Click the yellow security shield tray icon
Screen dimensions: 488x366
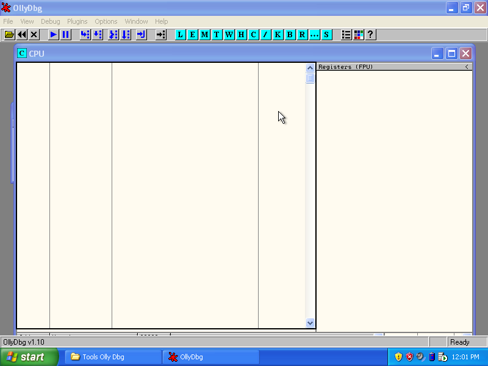[398, 357]
